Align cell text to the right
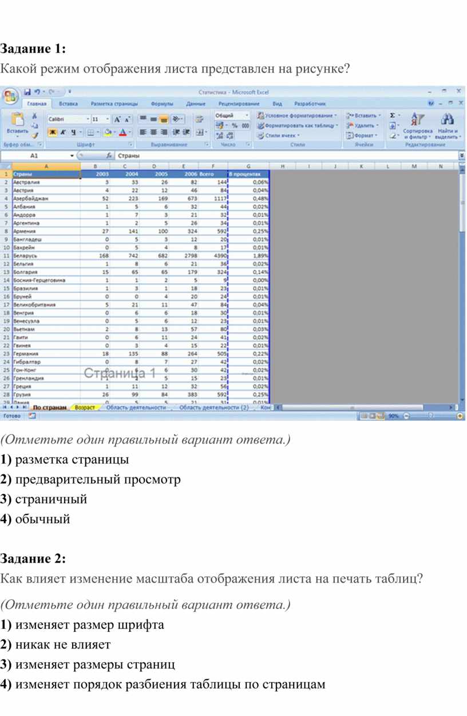The height and width of the screenshot is (716, 467). (x=164, y=132)
